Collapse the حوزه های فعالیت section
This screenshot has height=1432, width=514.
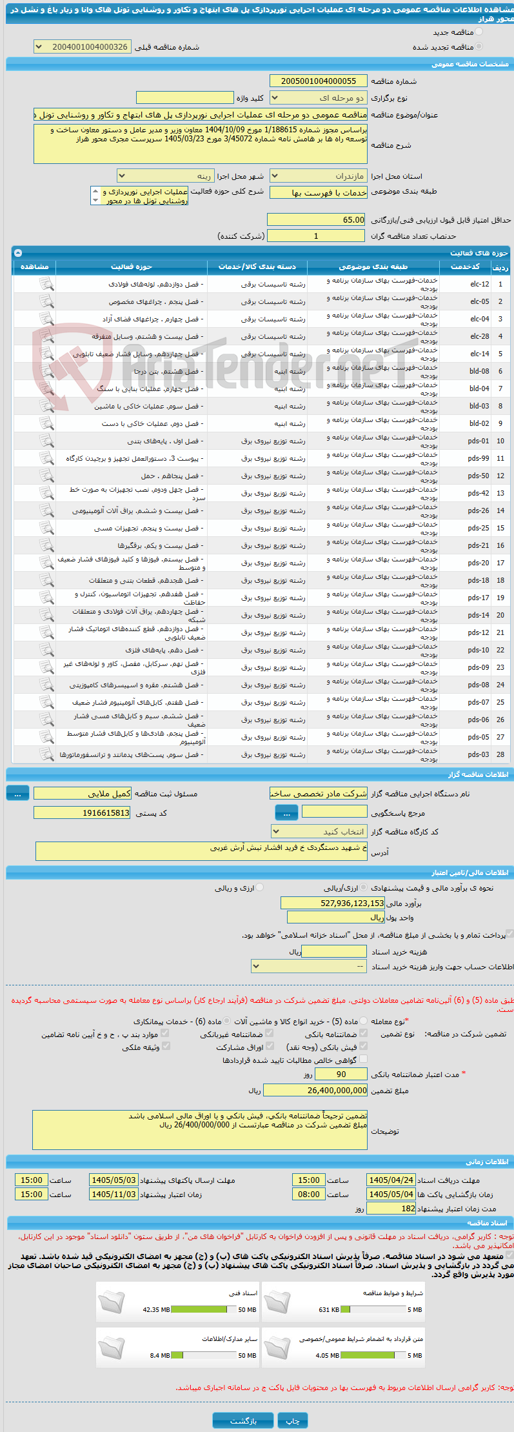(x=17, y=253)
